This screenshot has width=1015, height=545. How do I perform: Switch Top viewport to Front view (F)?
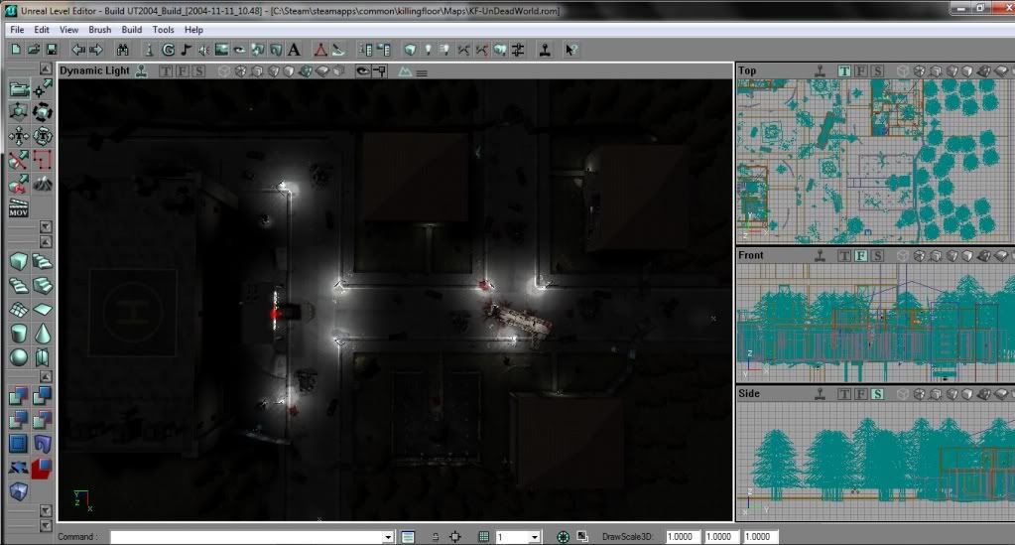(861, 70)
